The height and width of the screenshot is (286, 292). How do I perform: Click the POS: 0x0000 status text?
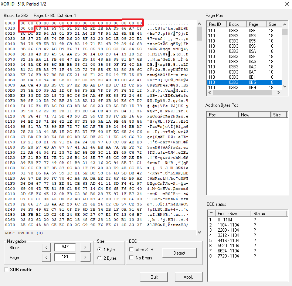tap(24, 233)
